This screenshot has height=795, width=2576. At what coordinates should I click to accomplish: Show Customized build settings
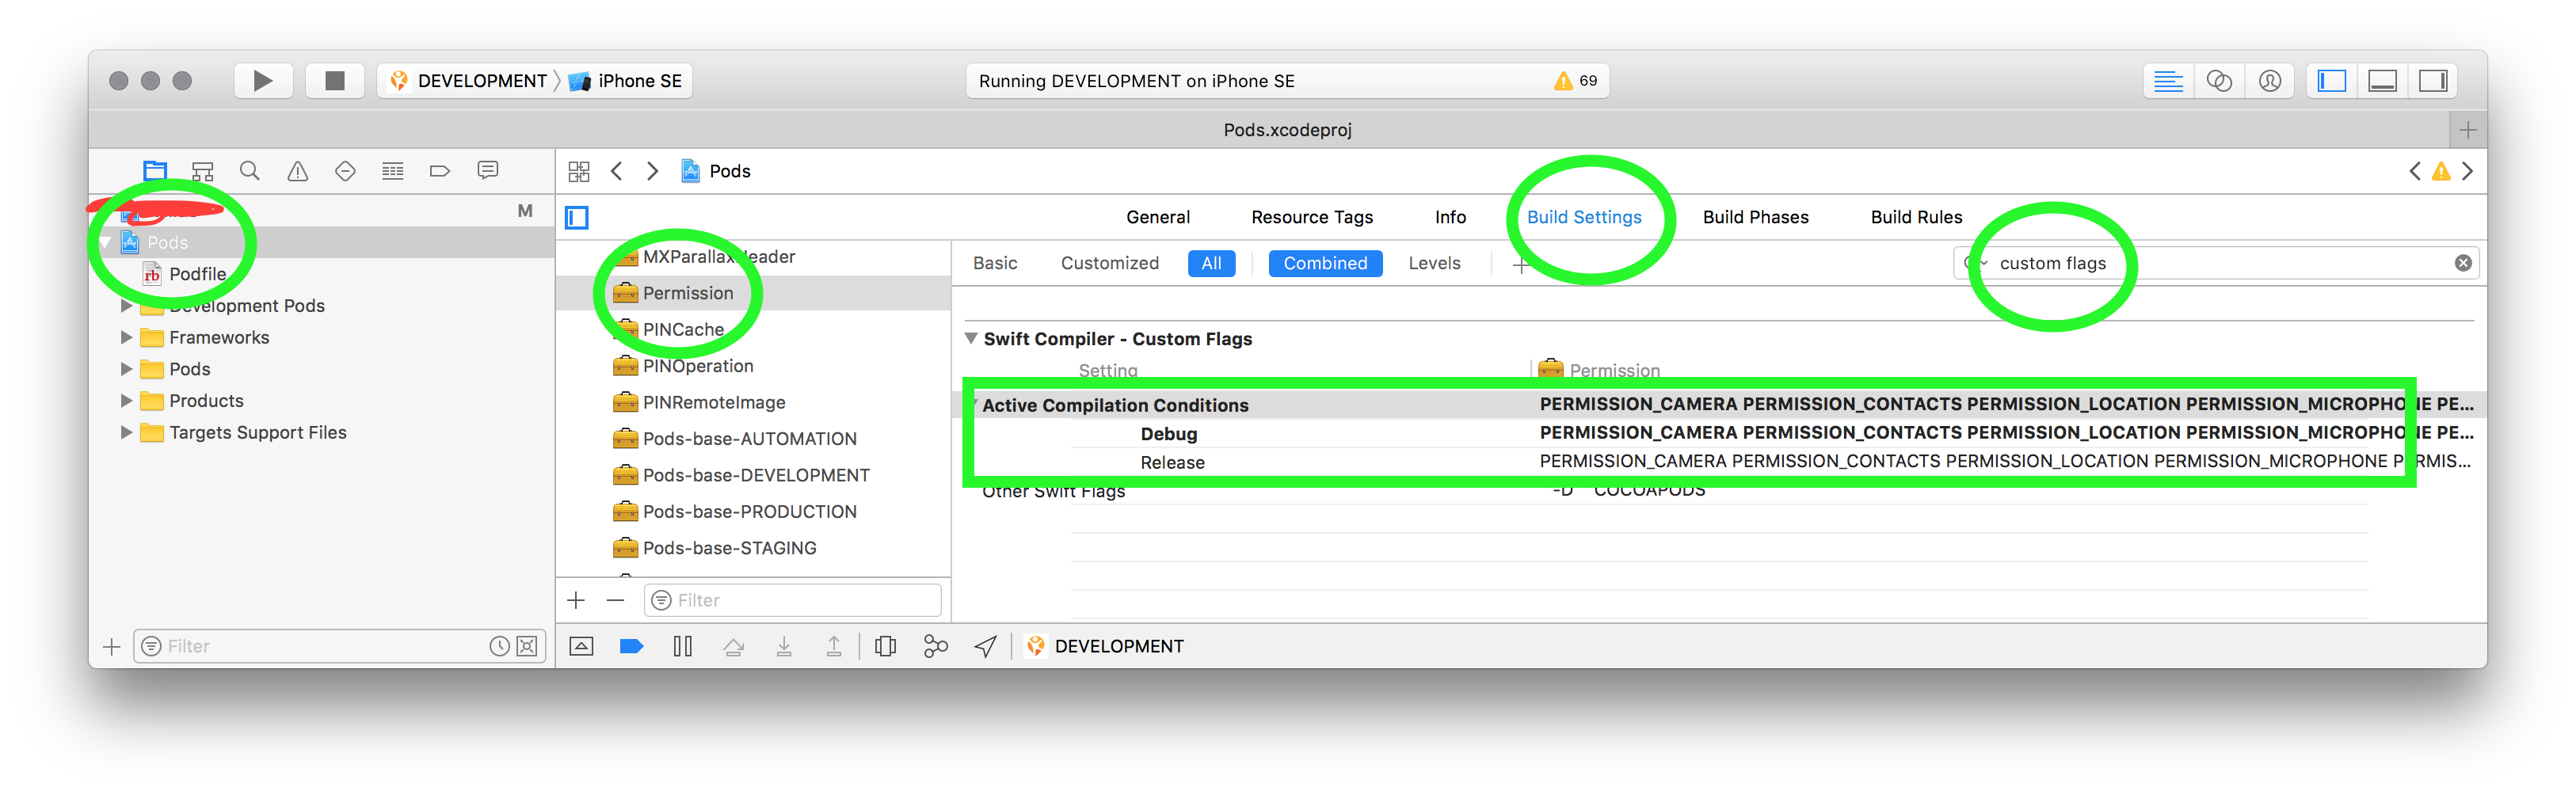click(x=1110, y=263)
